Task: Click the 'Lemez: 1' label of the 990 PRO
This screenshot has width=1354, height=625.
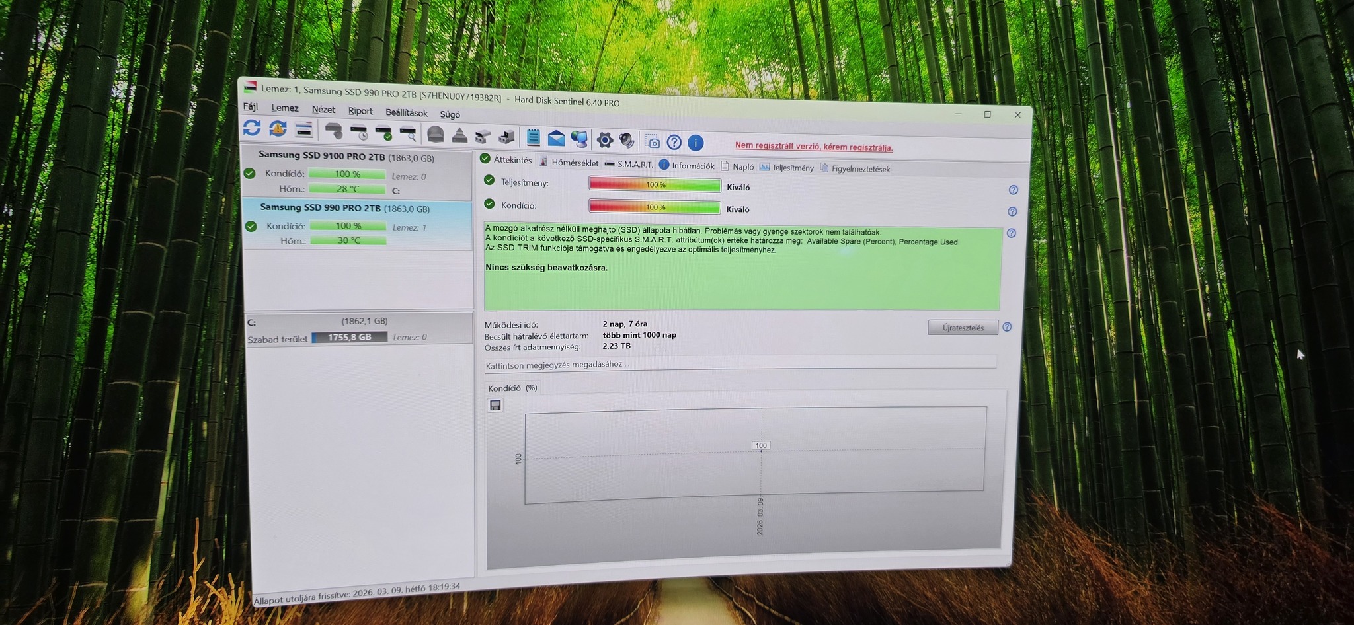Action: 409,227
